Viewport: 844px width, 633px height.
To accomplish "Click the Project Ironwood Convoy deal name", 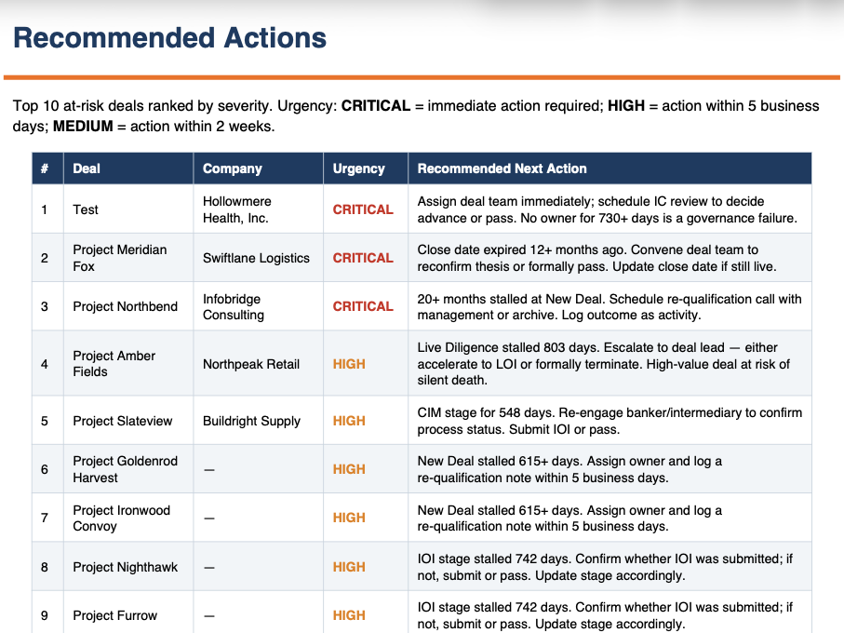I will [122, 518].
